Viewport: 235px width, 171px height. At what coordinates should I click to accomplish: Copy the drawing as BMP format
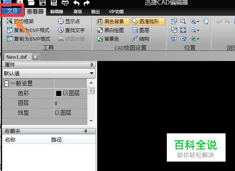point(29,39)
